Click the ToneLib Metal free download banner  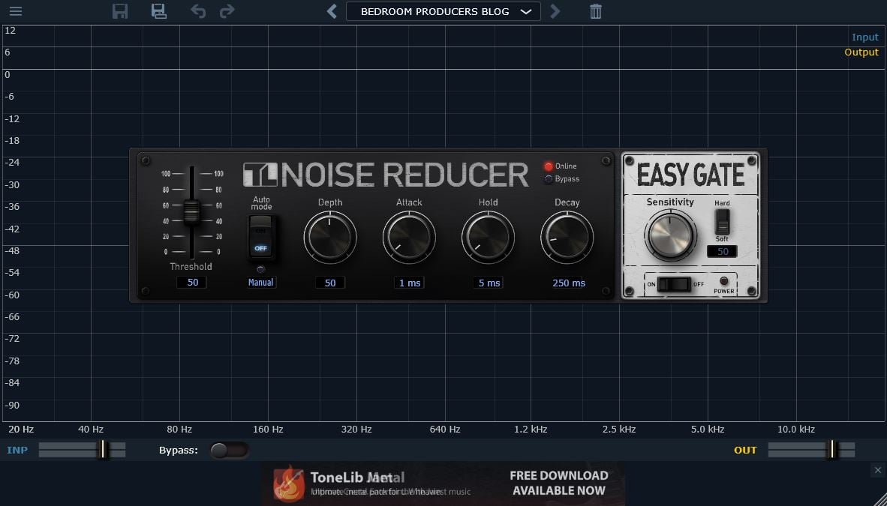443,483
